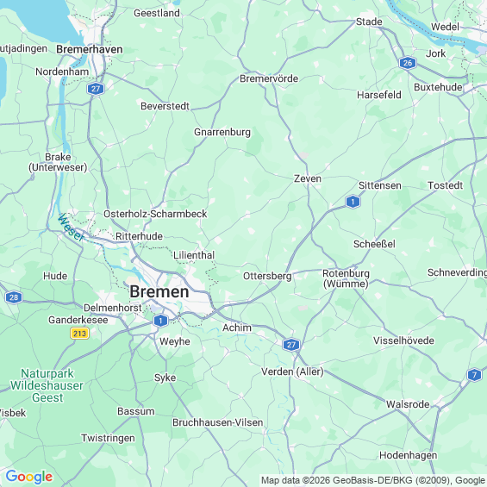Click the A27 highway shield near Bremerhaven
The width and height of the screenshot is (487, 487).
tap(96, 89)
